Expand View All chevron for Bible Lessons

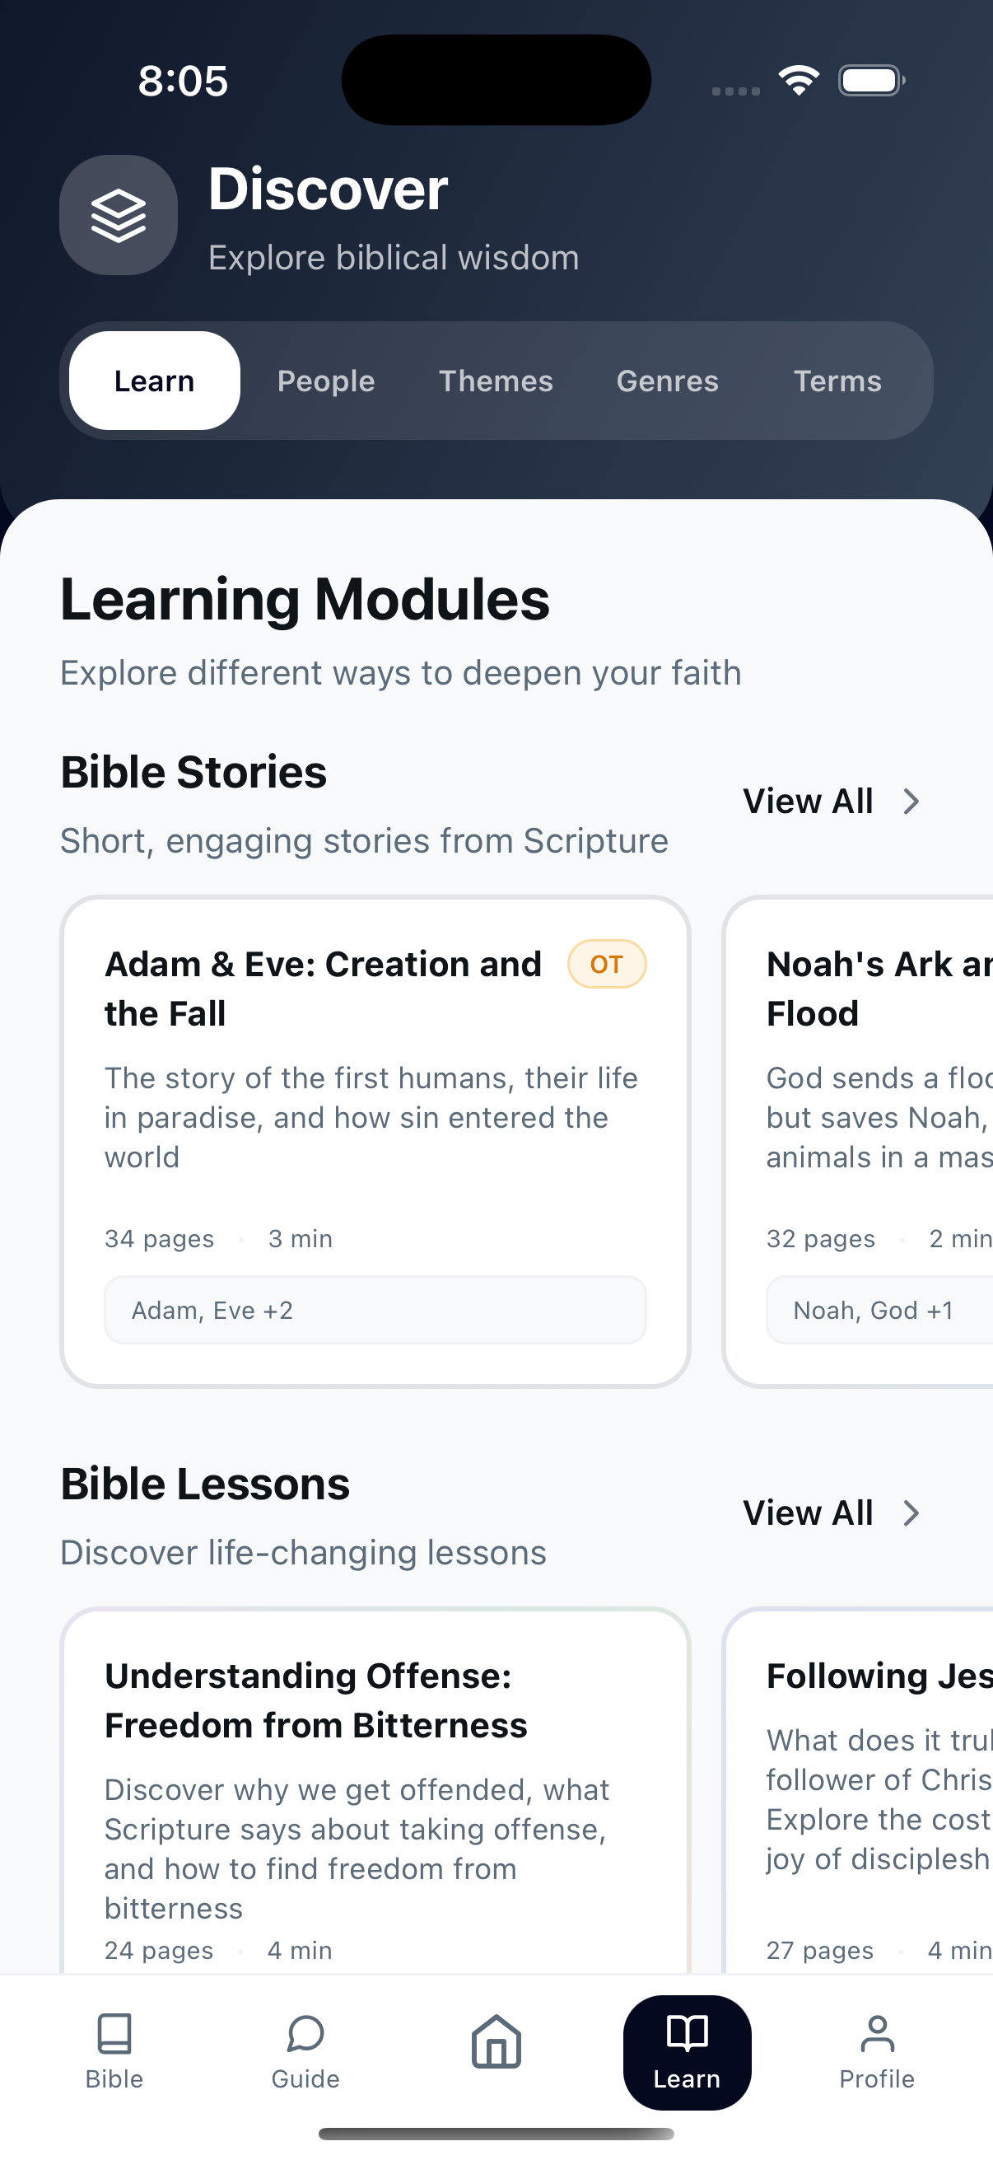911,1513
